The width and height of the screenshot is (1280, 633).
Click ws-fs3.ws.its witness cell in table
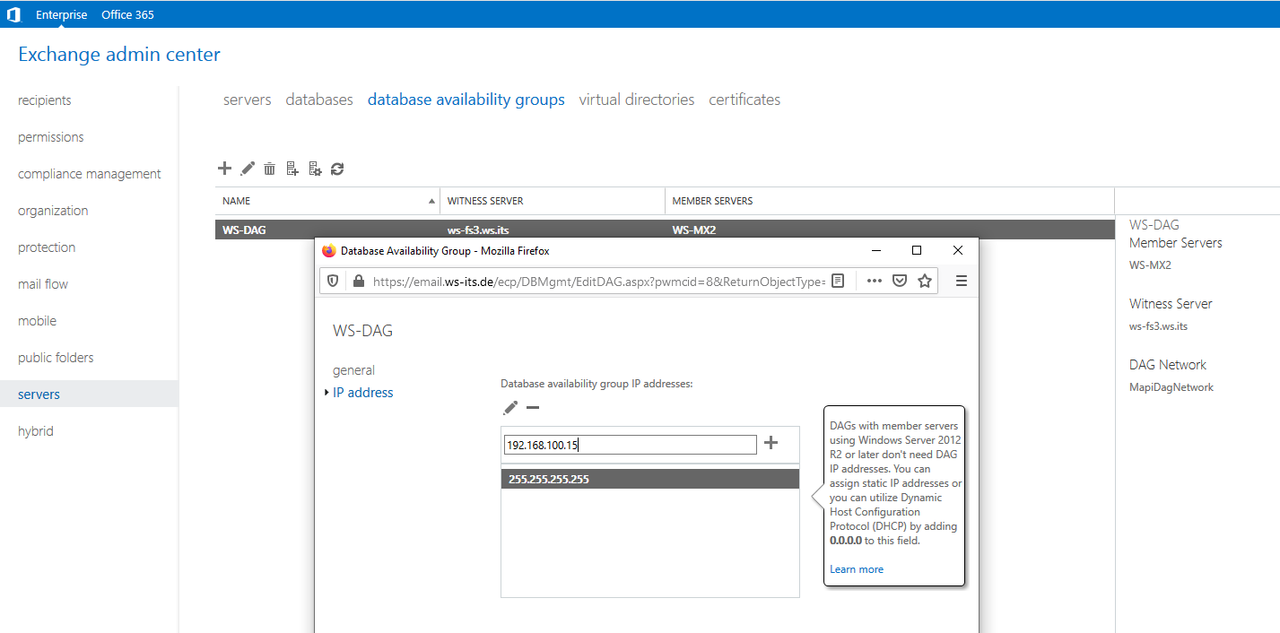[478, 230]
